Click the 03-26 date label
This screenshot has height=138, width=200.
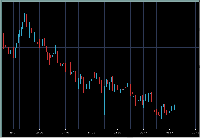[x=39, y=133]
